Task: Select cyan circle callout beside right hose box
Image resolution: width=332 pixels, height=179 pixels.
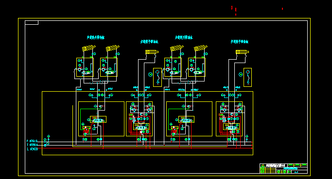Action: click(241, 74)
